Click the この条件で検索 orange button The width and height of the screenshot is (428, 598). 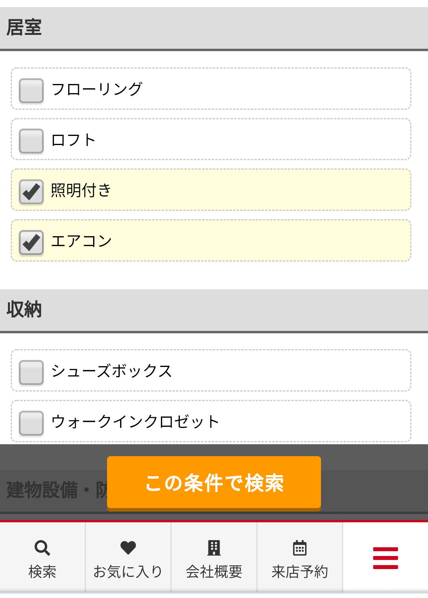click(x=214, y=483)
